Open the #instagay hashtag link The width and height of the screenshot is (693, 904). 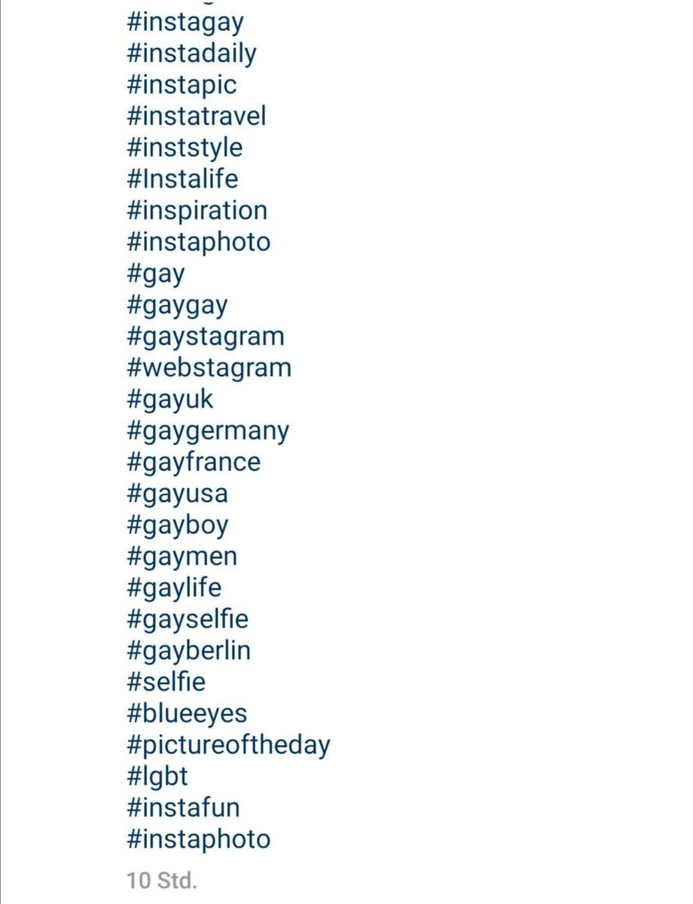185,23
